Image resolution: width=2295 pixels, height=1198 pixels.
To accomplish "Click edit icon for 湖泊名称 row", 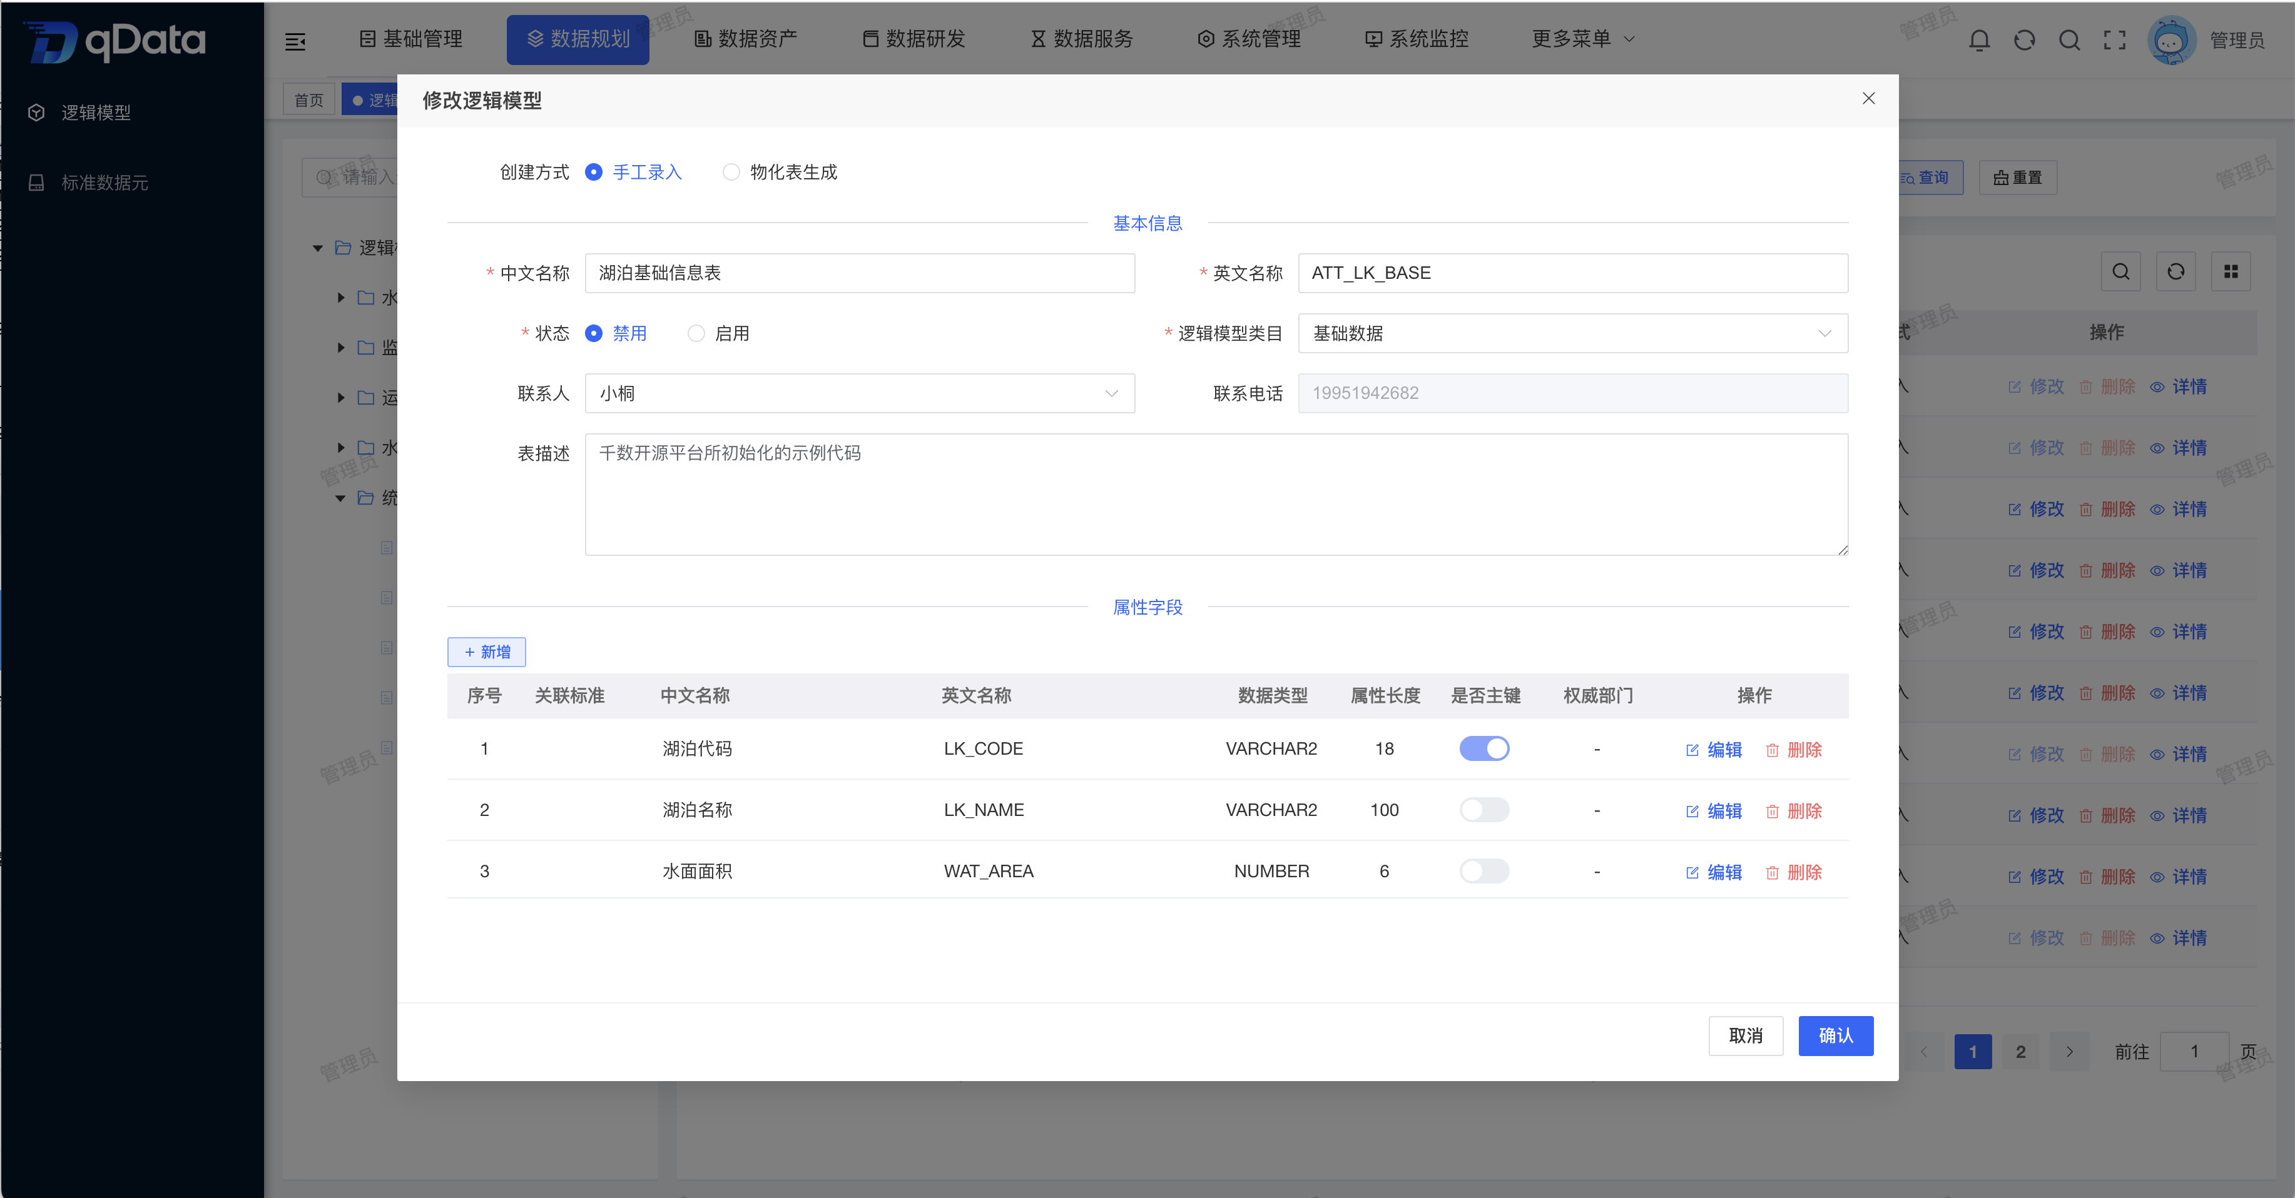I will click(x=1692, y=811).
